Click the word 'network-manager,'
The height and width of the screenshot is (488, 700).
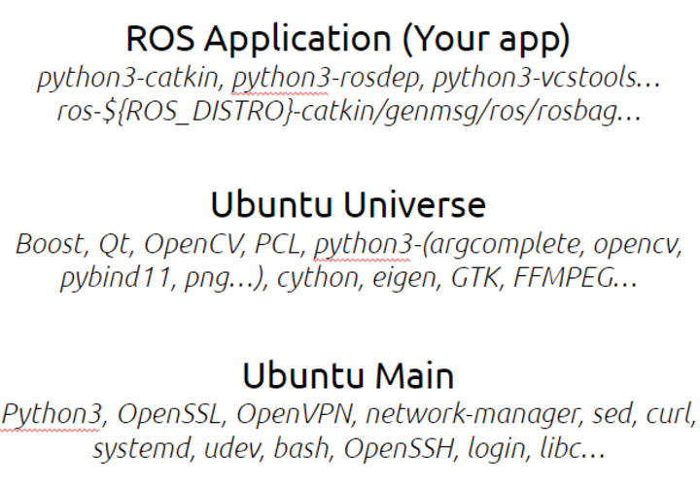pyautogui.click(x=475, y=415)
